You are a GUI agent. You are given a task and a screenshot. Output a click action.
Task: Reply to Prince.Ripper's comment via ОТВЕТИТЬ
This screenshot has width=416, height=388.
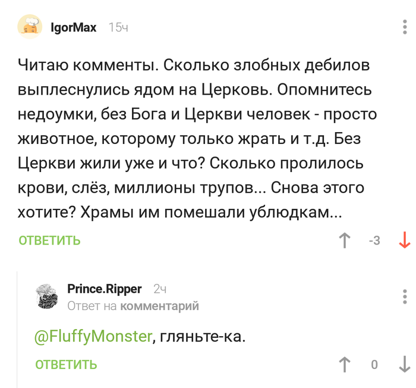[66, 365]
